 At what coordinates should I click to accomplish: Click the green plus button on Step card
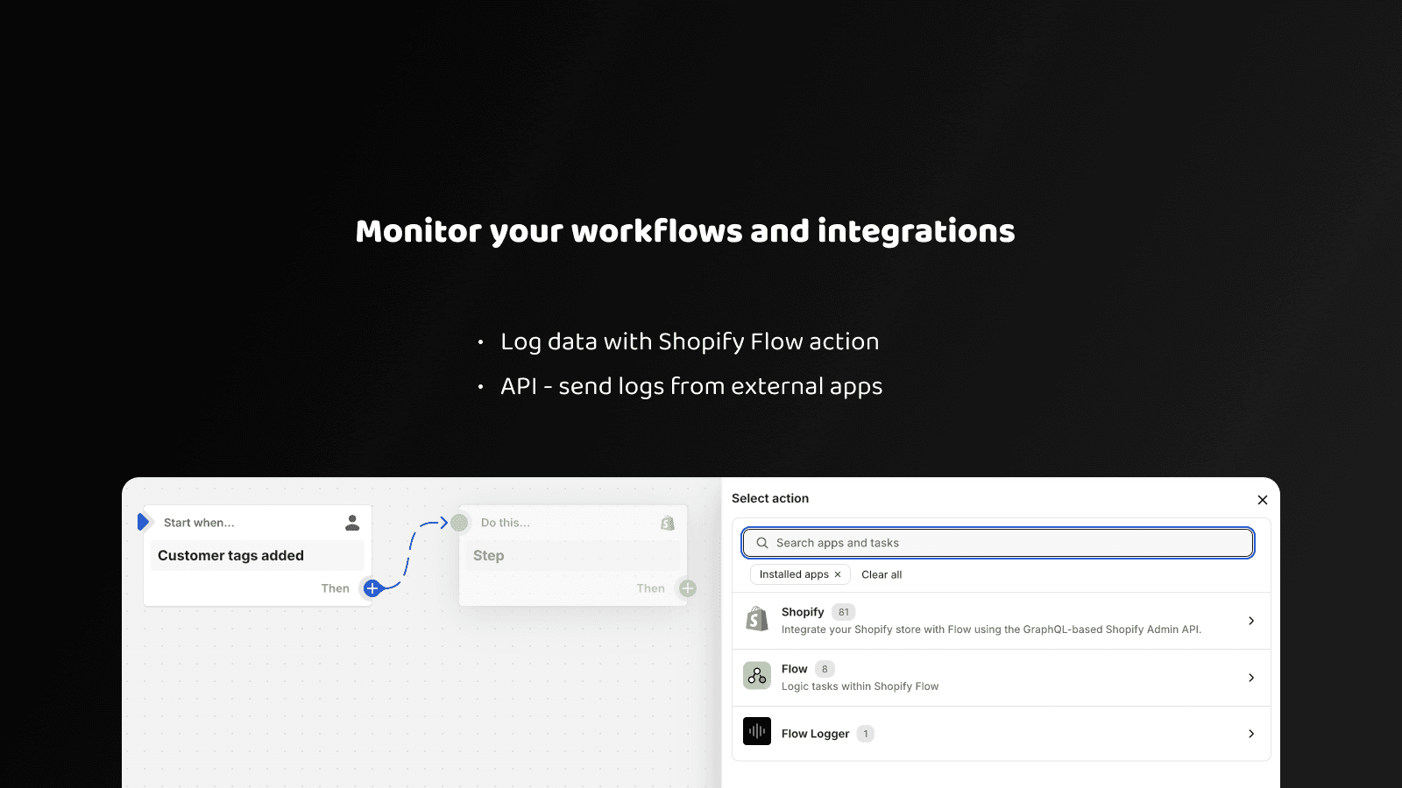click(x=688, y=588)
